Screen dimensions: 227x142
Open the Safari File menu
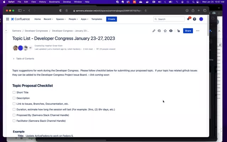(19, 2)
